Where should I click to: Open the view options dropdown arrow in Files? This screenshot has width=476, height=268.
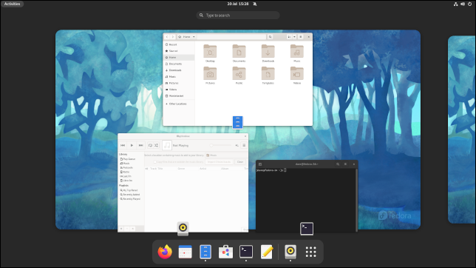click(294, 37)
